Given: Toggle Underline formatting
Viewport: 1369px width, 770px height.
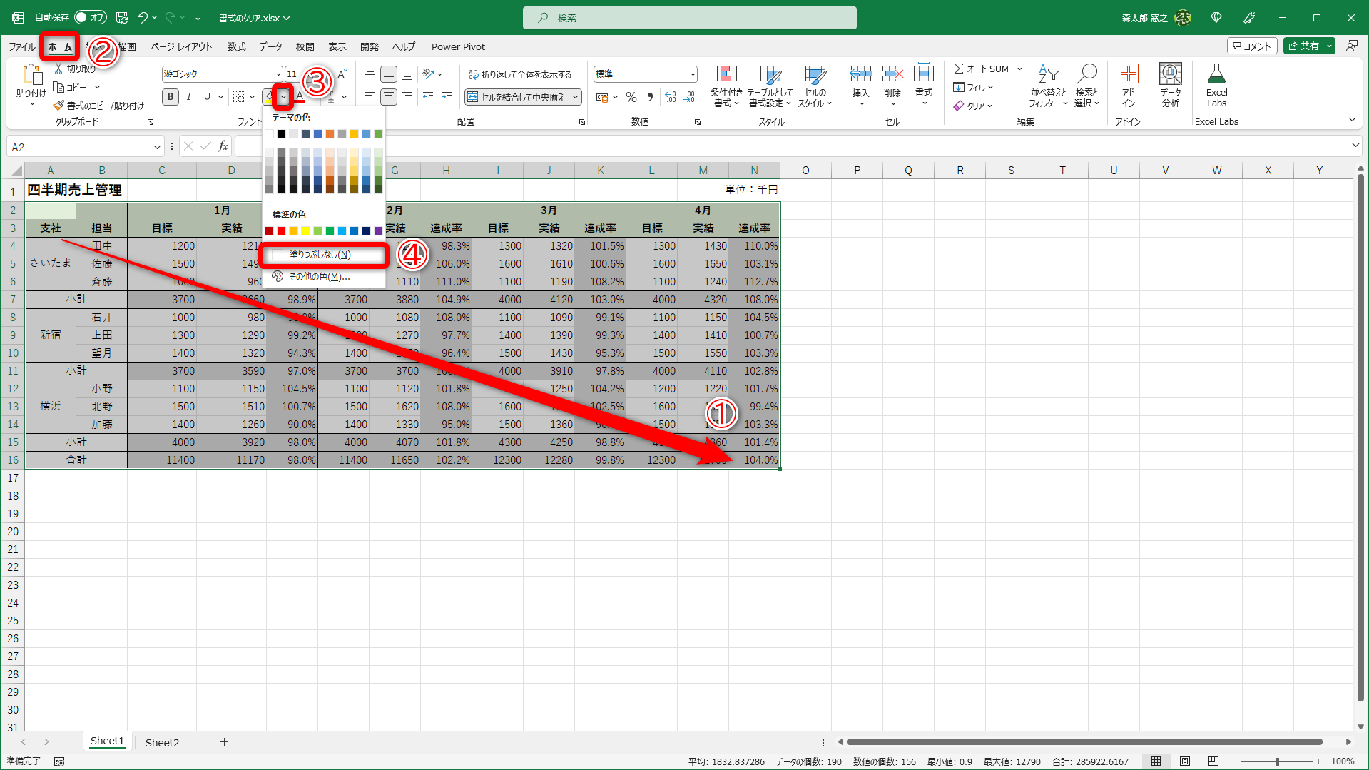Looking at the screenshot, I should [208, 97].
